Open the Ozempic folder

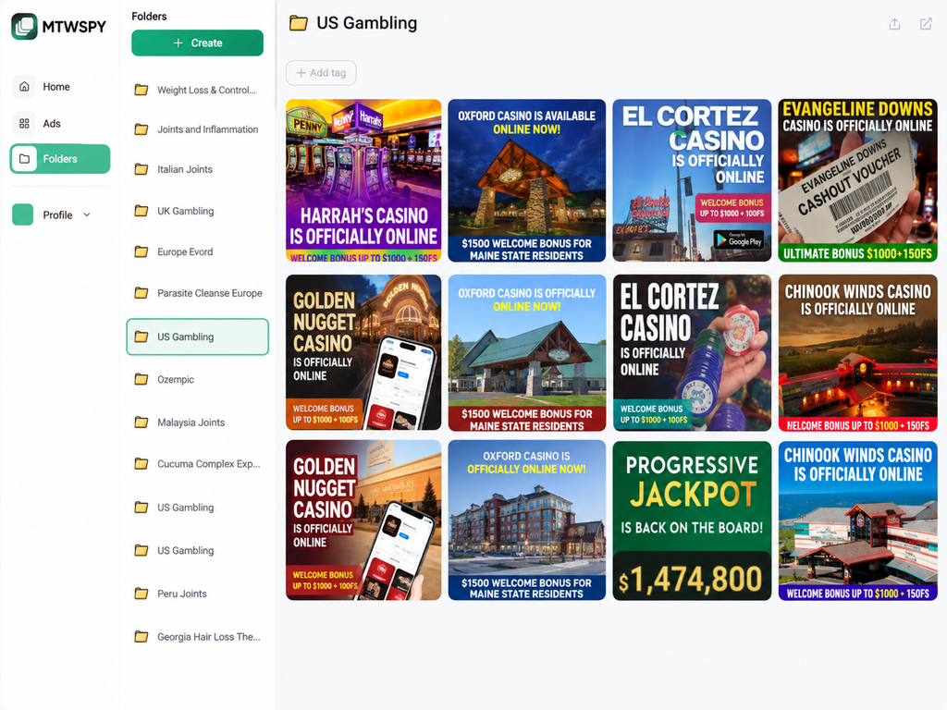click(x=198, y=379)
